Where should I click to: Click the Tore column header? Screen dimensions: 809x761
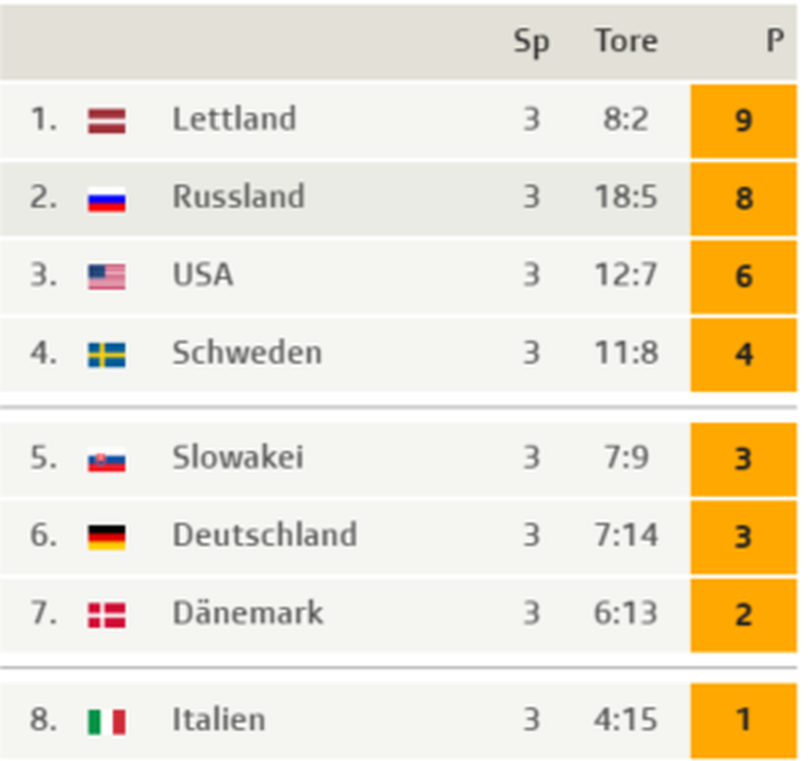click(626, 41)
